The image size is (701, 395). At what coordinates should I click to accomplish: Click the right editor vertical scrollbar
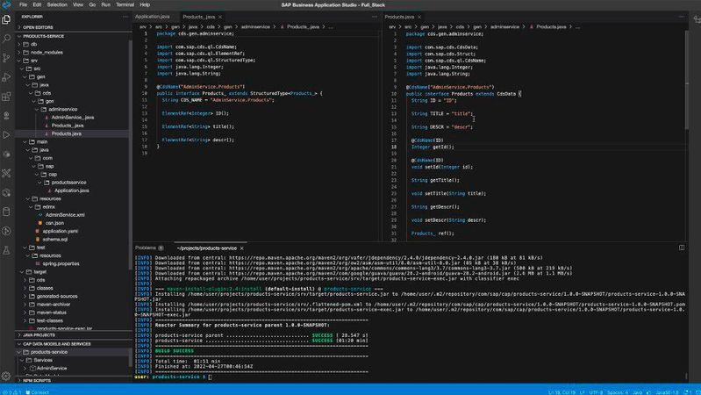pos(686,81)
